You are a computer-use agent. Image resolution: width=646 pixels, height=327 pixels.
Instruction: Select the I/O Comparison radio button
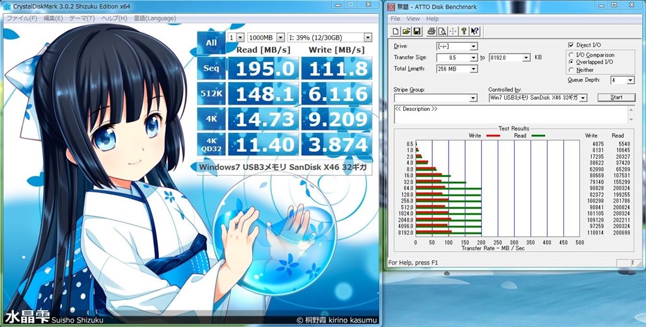(x=571, y=55)
